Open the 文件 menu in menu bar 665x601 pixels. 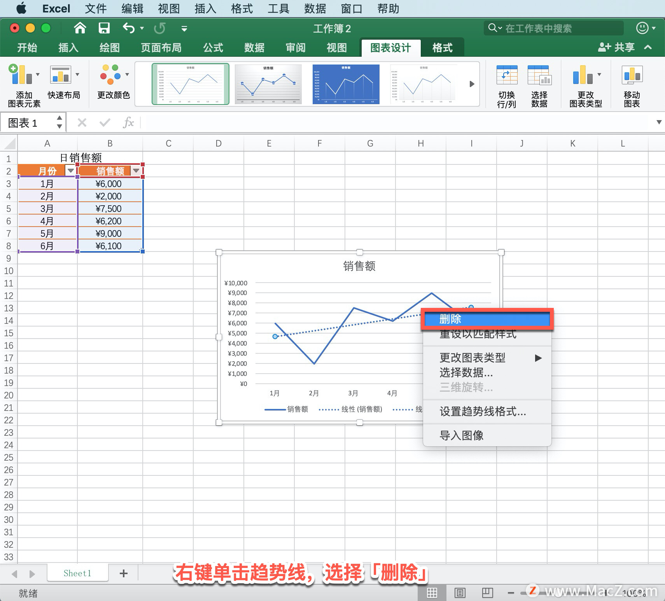click(96, 8)
